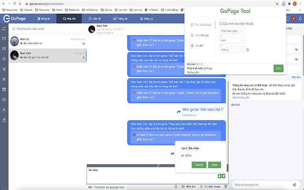
Task: Open the clipboard icon in left sidebar
Action: [4, 120]
